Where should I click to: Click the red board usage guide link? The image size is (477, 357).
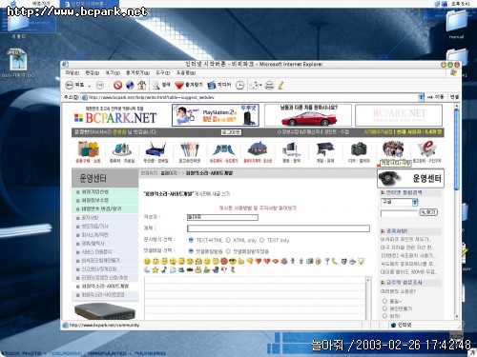click(x=258, y=208)
